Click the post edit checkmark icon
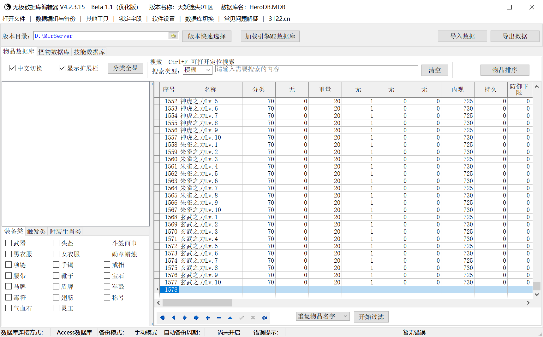The image size is (543, 337). pos(242,318)
